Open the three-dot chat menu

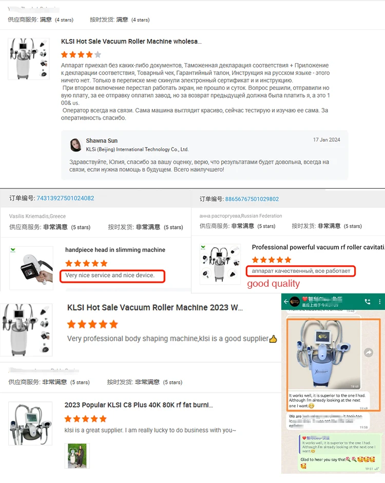tap(380, 302)
